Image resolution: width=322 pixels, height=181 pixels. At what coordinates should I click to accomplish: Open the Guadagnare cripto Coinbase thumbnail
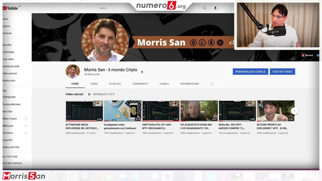pyautogui.click(x=123, y=111)
